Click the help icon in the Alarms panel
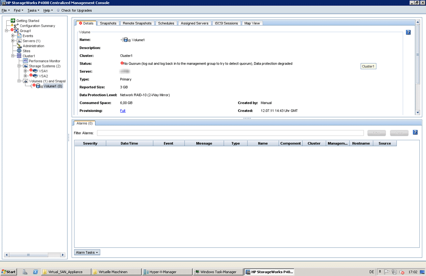Image resolution: width=426 pixels, height=276 pixels. pos(415,132)
